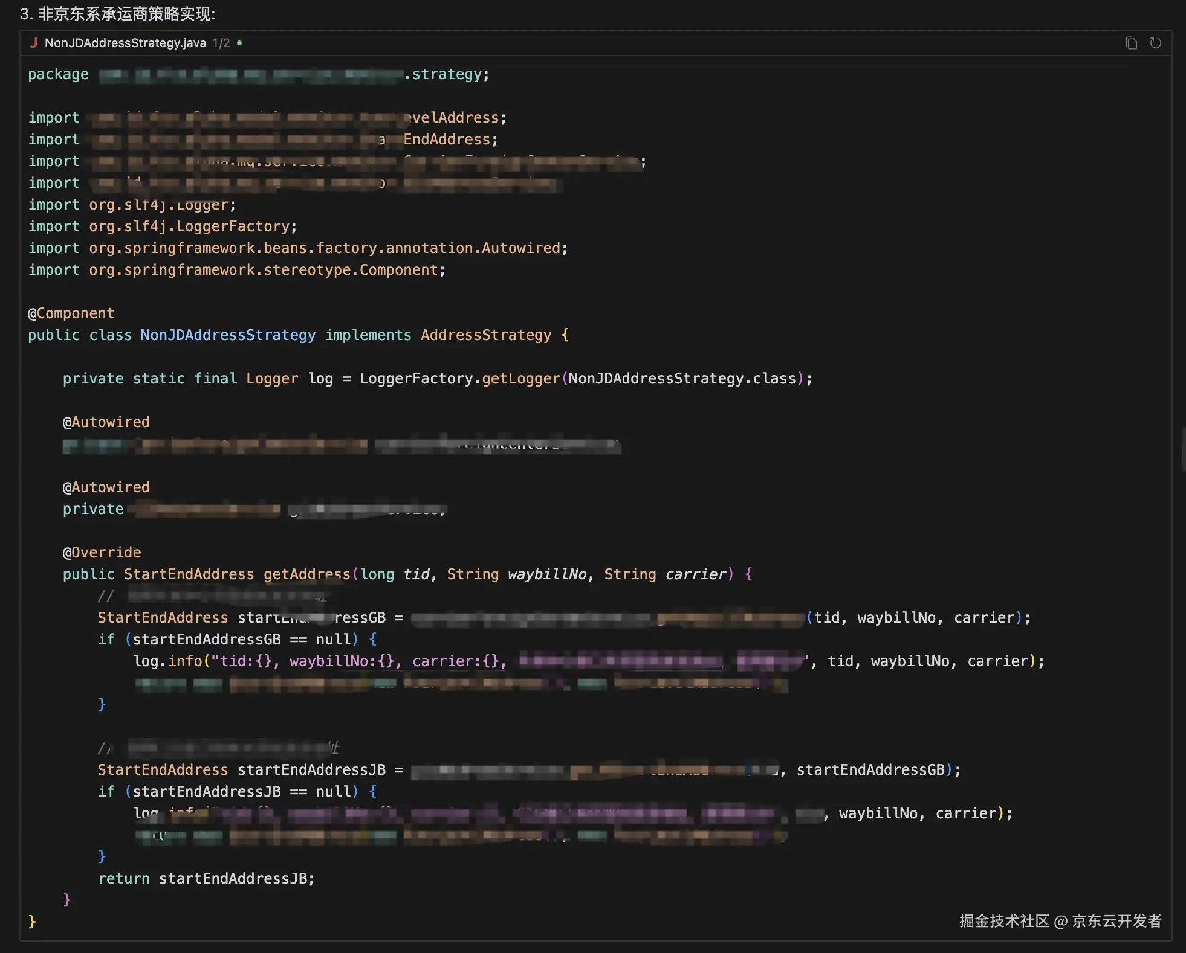The image size is (1186, 953).
Task: Click the 掘金技术社区 watermark text
Action: pos(1003,921)
